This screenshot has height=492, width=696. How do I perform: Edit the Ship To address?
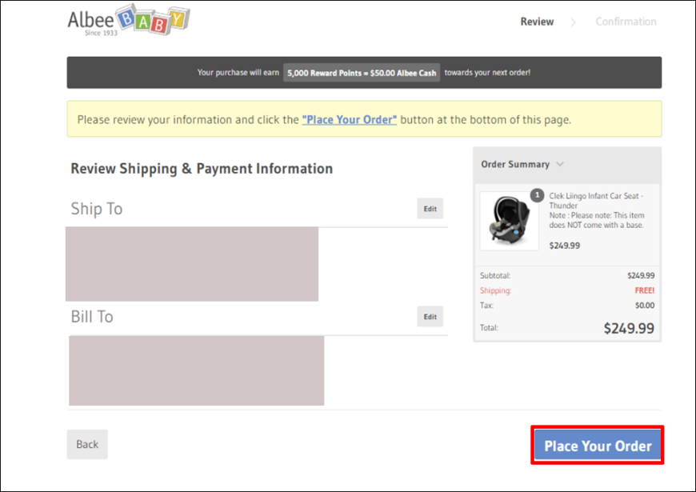[x=430, y=209]
